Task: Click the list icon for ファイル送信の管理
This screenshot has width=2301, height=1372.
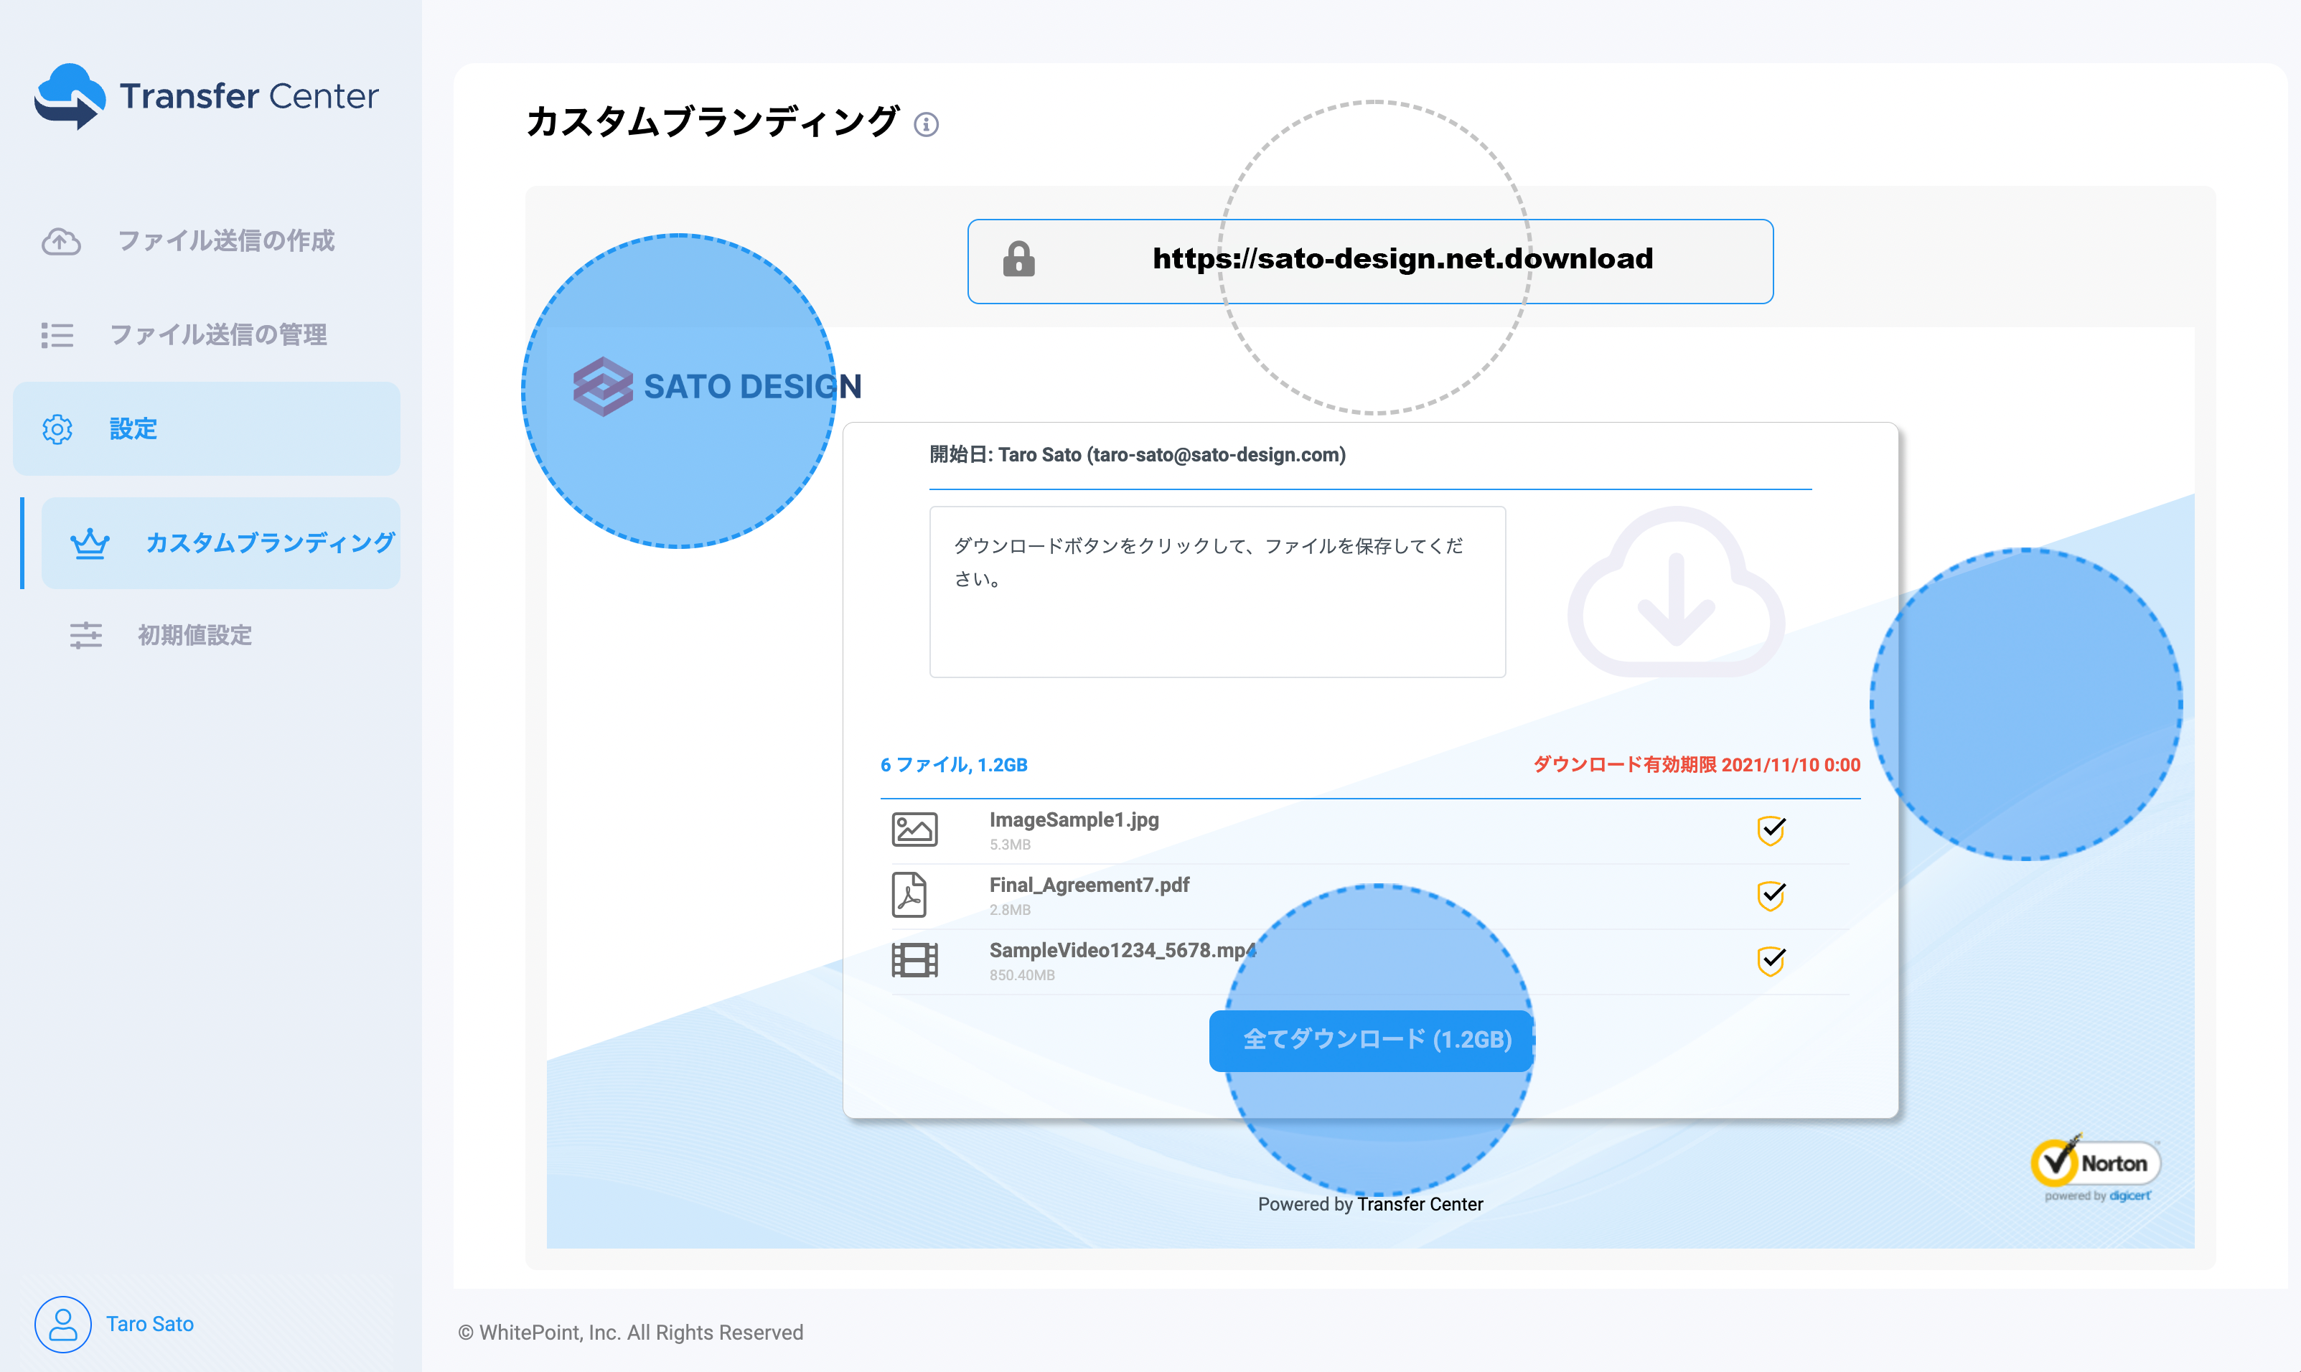Action: coord(57,334)
